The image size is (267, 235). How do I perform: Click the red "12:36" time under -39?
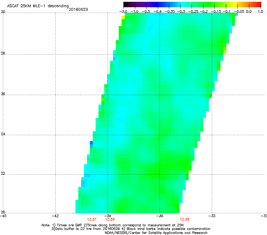(x=110, y=219)
